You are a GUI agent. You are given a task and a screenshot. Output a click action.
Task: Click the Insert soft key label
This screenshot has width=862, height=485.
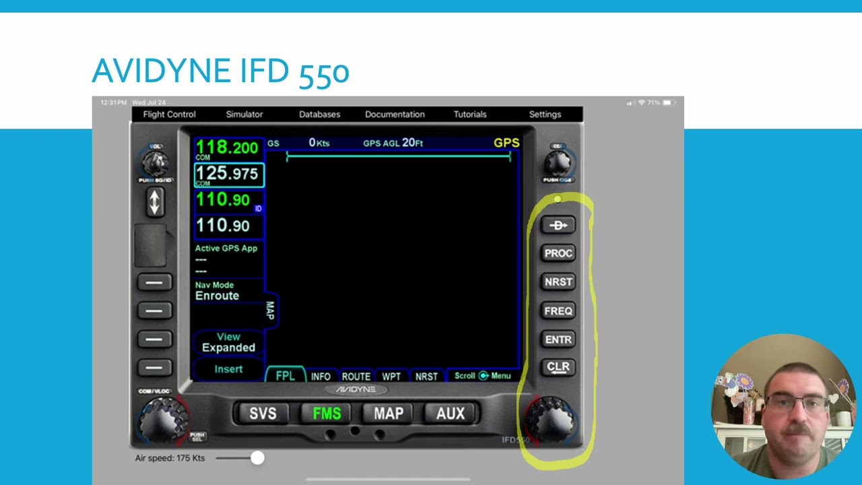tap(228, 369)
